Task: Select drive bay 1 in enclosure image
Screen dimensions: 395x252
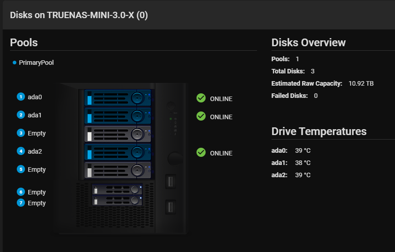Action: tap(118, 97)
